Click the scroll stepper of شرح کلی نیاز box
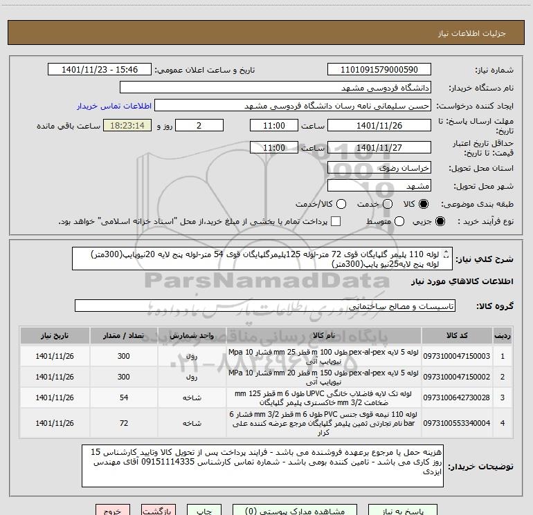 click(446, 254)
